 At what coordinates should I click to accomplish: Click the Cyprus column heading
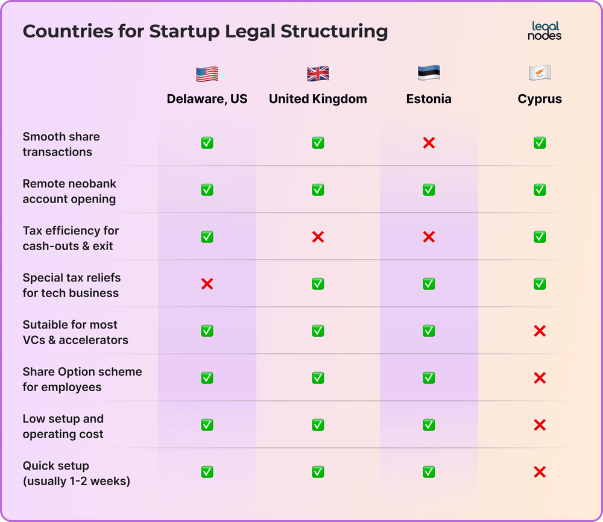coord(540,99)
